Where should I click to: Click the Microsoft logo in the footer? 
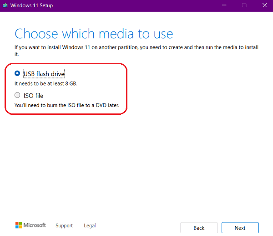(x=30, y=225)
